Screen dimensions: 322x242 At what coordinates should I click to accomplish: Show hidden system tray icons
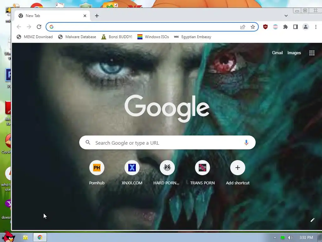275,238
